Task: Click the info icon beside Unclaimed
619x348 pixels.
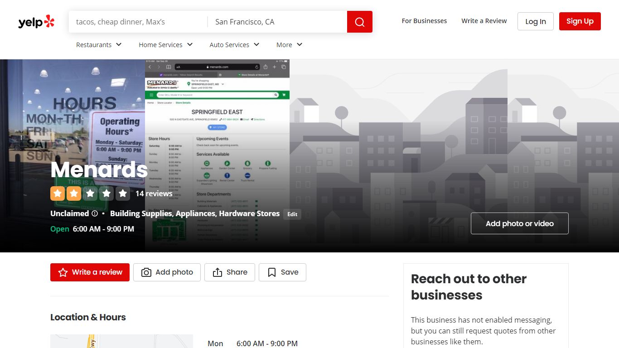Action: pyautogui.click(x=95, y=213)
